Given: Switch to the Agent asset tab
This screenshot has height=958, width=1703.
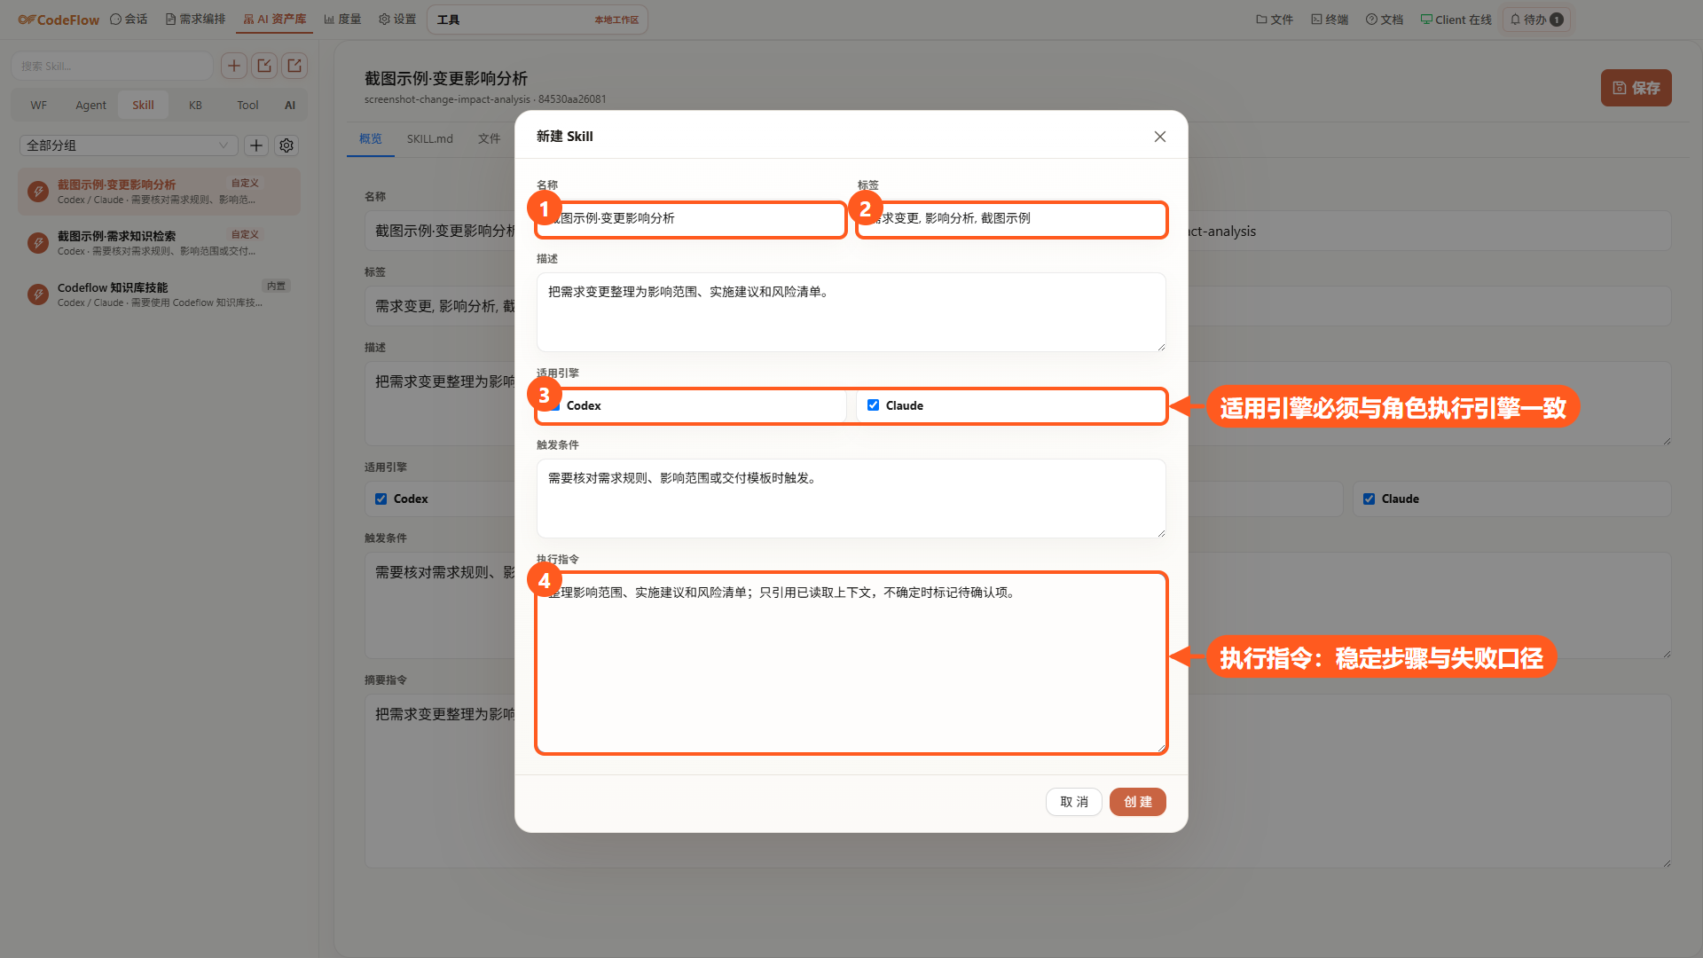Looking at the screenshot, I should (90, 105).
